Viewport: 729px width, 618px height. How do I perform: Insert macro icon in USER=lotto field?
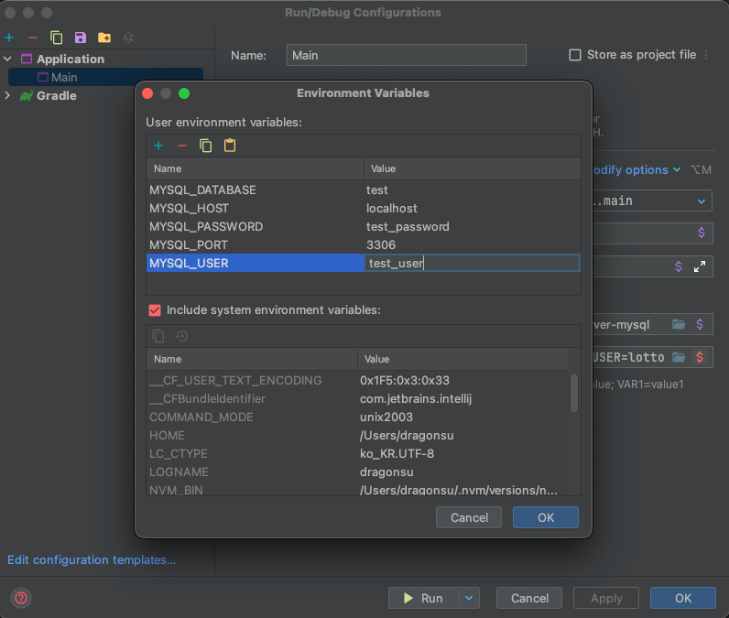point(700,357)
